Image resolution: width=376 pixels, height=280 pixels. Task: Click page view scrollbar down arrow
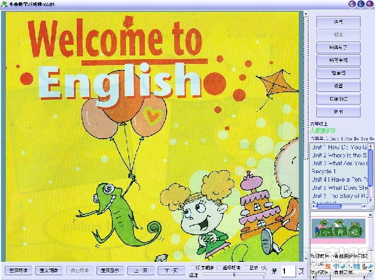306,259
